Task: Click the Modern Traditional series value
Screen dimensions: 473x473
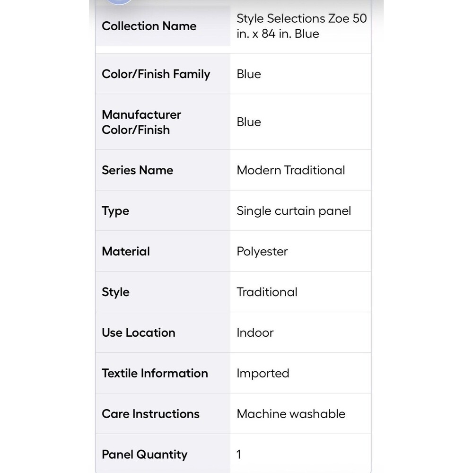Action: pyautogui.click(x=290, y=170)
